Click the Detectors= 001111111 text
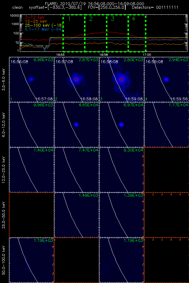 point(155,8)
